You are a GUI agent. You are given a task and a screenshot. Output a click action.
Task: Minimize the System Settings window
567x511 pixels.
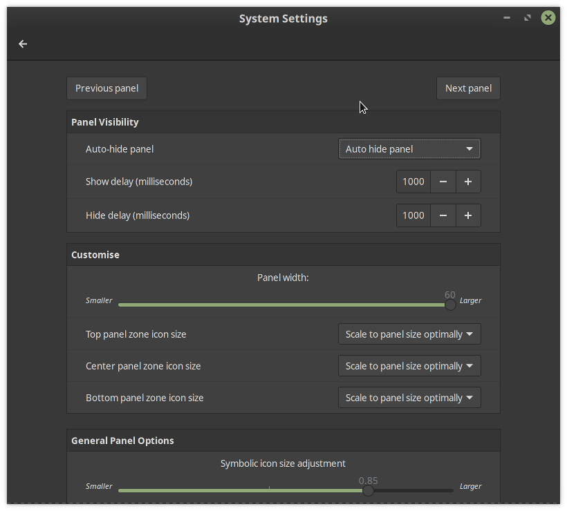[507, 17]
